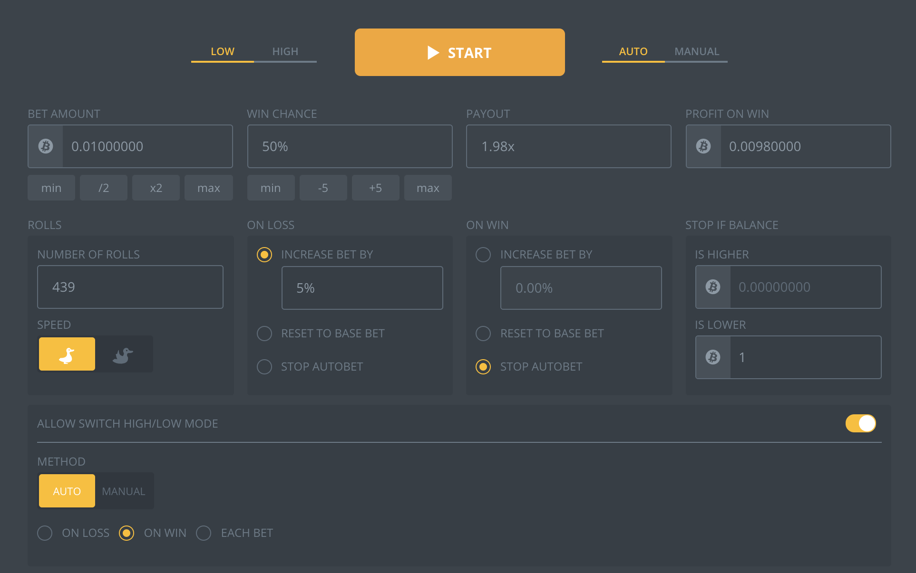Select On Loss Increase Bet By radio
916x573 pixels.
coord(264,255)
